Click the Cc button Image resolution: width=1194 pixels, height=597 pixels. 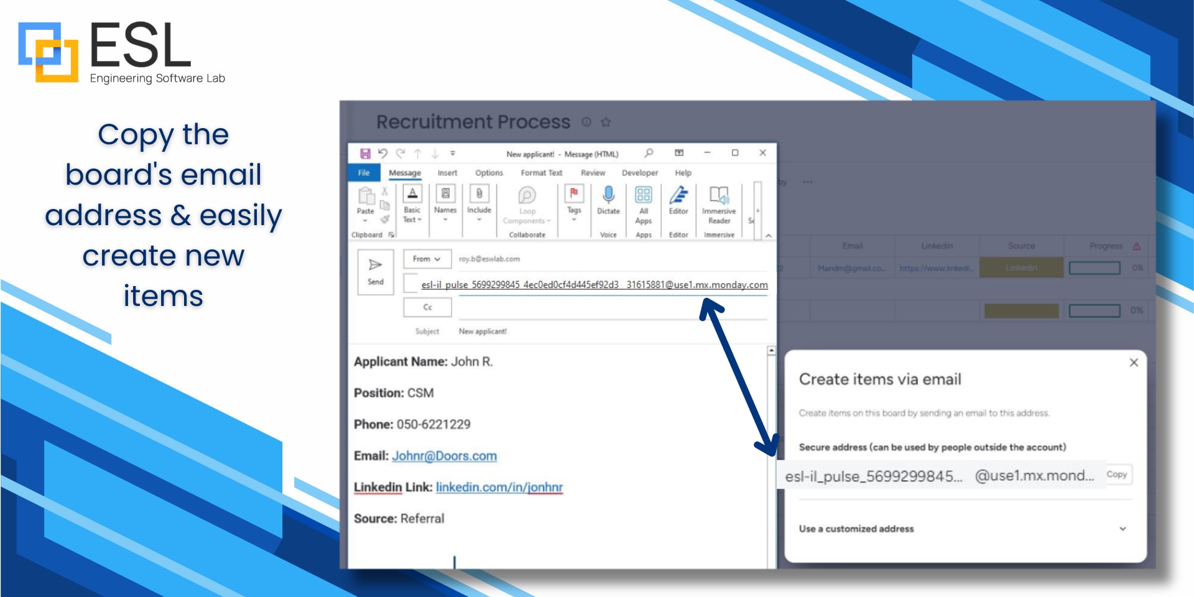(427, 307)
